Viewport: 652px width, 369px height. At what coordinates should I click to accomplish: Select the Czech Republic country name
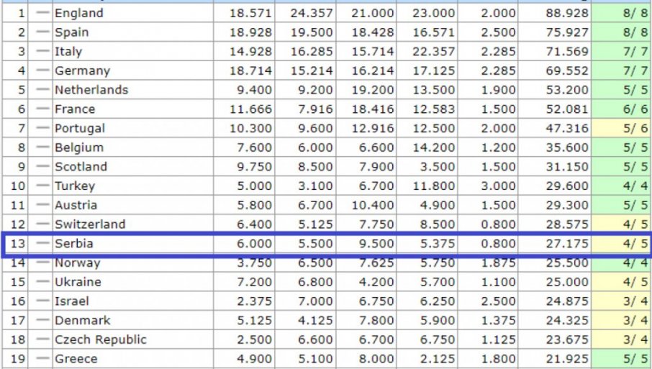point(100,340)
